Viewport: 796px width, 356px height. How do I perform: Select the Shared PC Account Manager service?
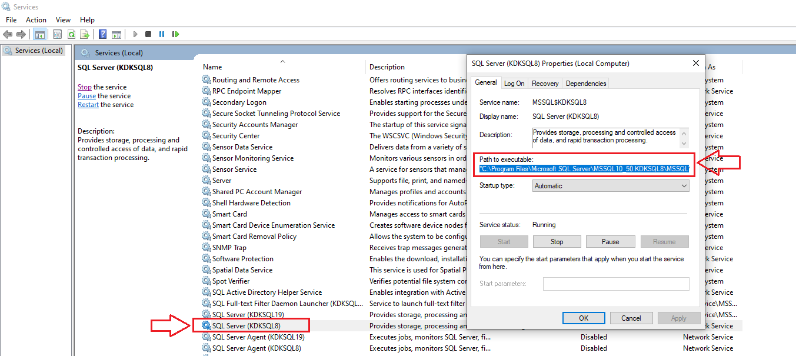[257, 192]
